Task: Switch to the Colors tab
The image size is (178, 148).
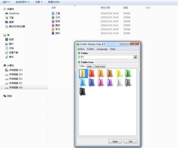Action: pyautogui.click(x=82, y=66)
